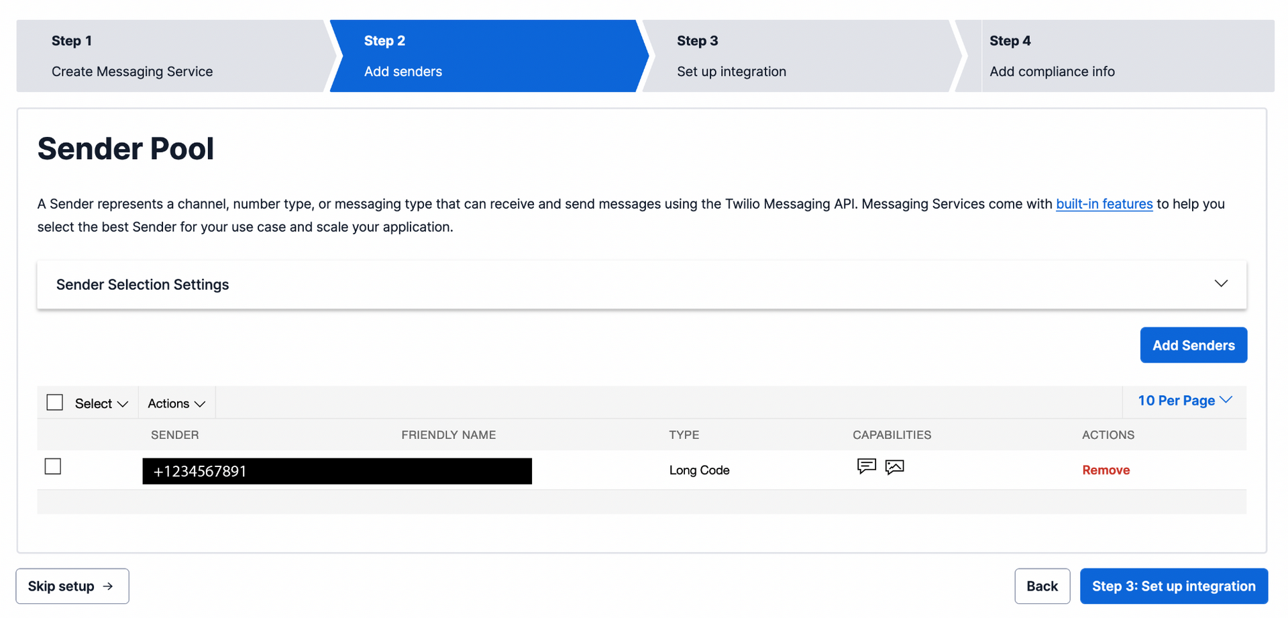Click the Friendly Name column header
Screen dimensions: 1288x618
click(448, 435)
